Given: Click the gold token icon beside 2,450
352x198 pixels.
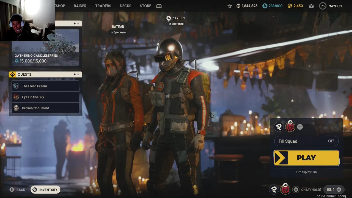Looking at the screenshot, I should coord(290,6).
